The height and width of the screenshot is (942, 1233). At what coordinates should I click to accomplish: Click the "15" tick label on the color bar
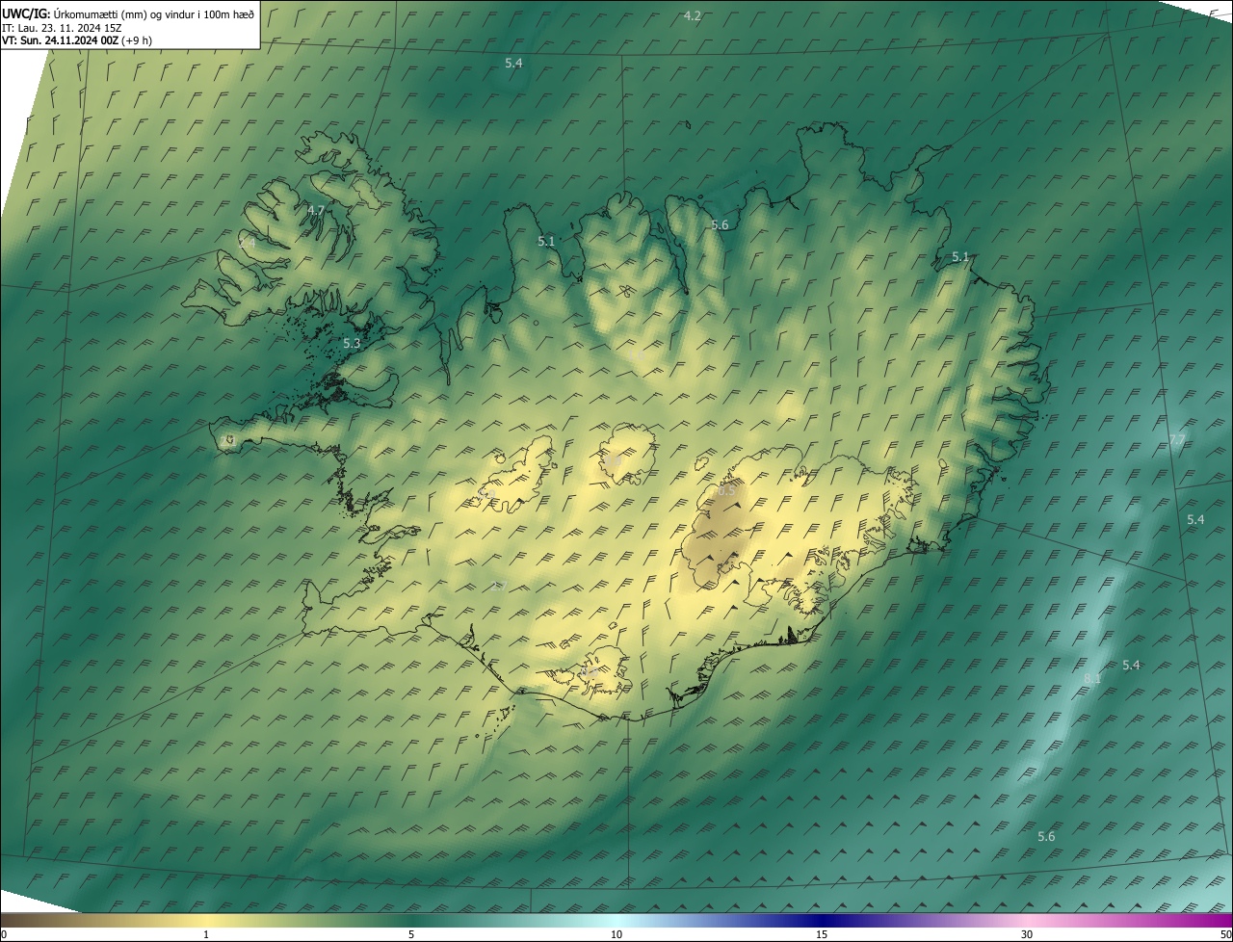pyautogui.click(x=822, y=934)
